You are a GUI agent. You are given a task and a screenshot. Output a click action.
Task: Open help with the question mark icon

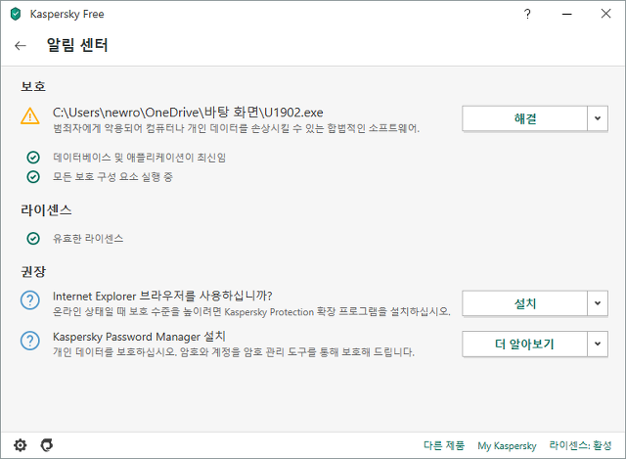527,14
